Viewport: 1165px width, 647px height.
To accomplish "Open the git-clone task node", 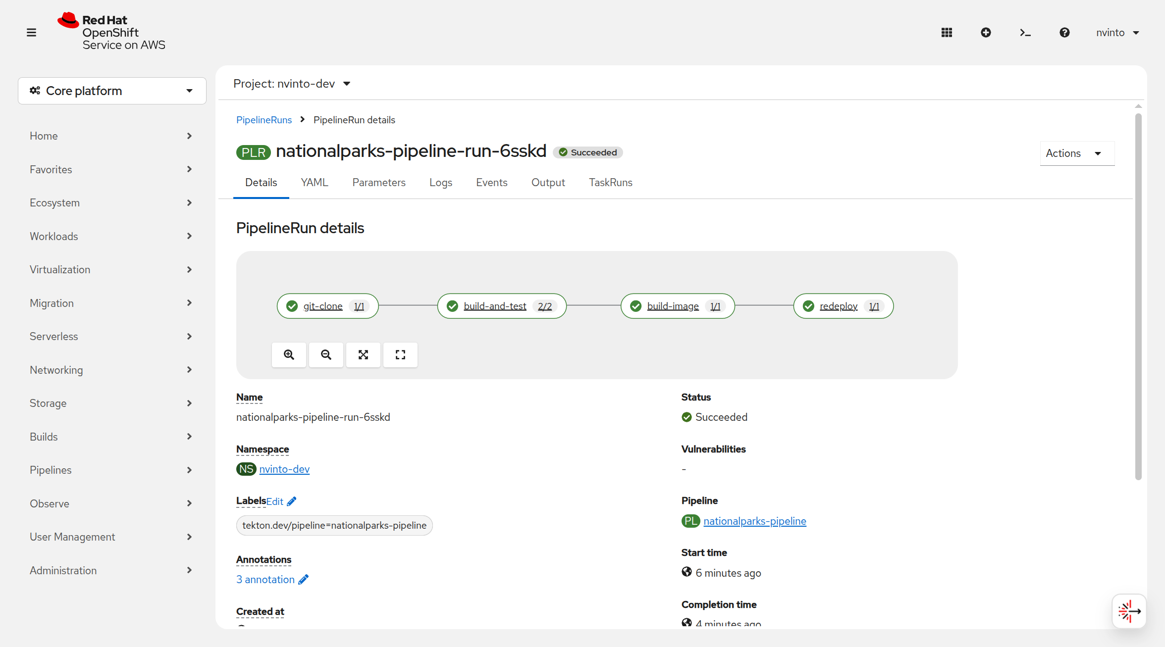I will coord(327,306).
